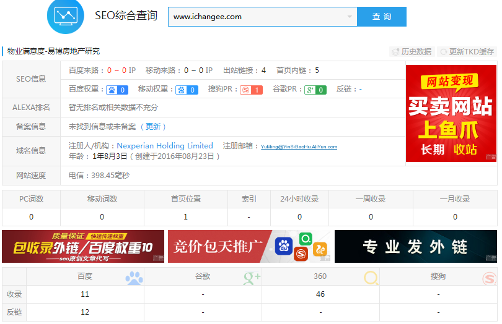
Task: Click the mobile weight paw icon beside 移动权重
Action: 182,90
